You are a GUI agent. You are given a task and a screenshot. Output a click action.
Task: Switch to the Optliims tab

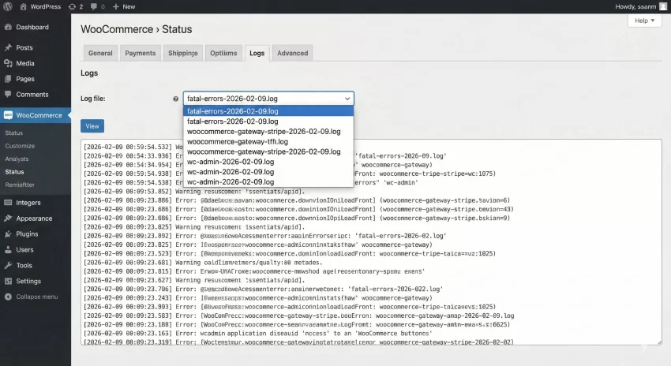pyautogui.click(x=223, y=53)
